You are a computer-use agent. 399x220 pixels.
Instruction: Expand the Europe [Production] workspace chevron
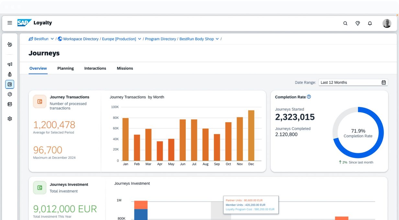(x=140, y=39)
